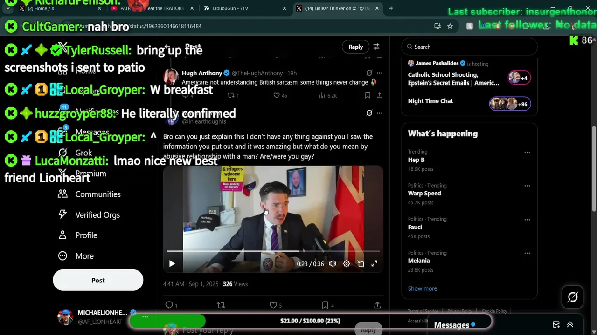Share Hugh Anthony's tweet
Screen dimensions: 597x335
pyautogui.click(x=380, y=95)
